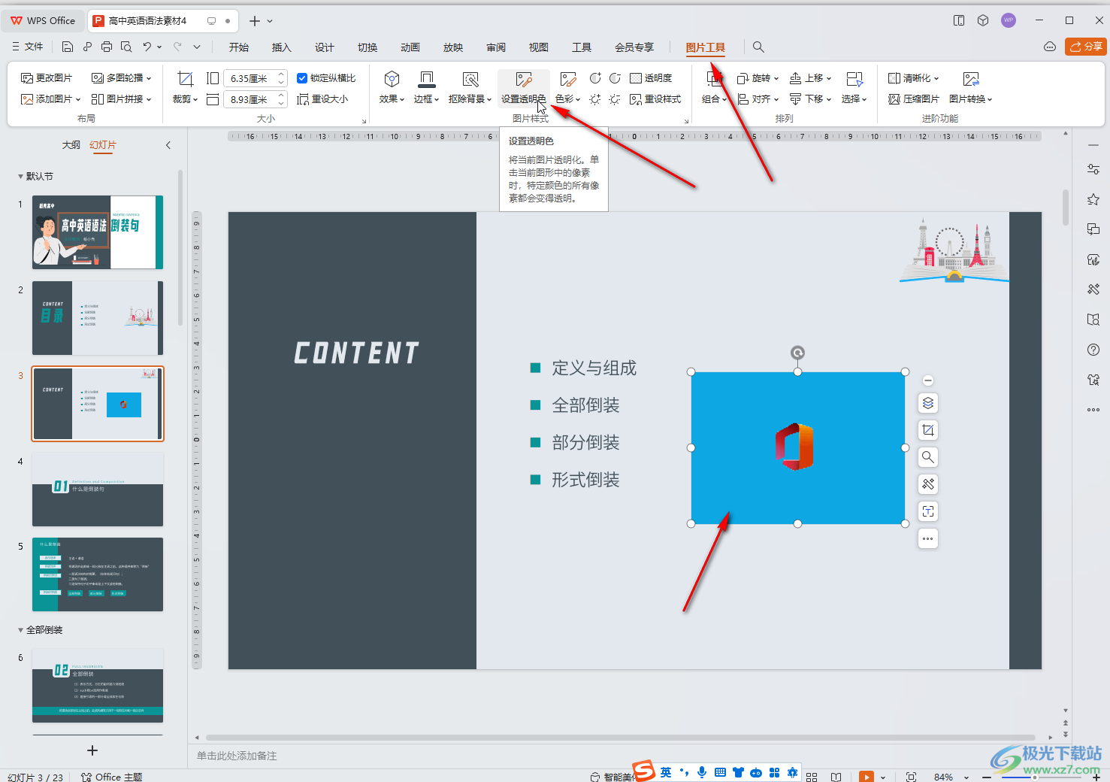
Task: Click the orange 分享 share button
Action: pos(1086,47)
